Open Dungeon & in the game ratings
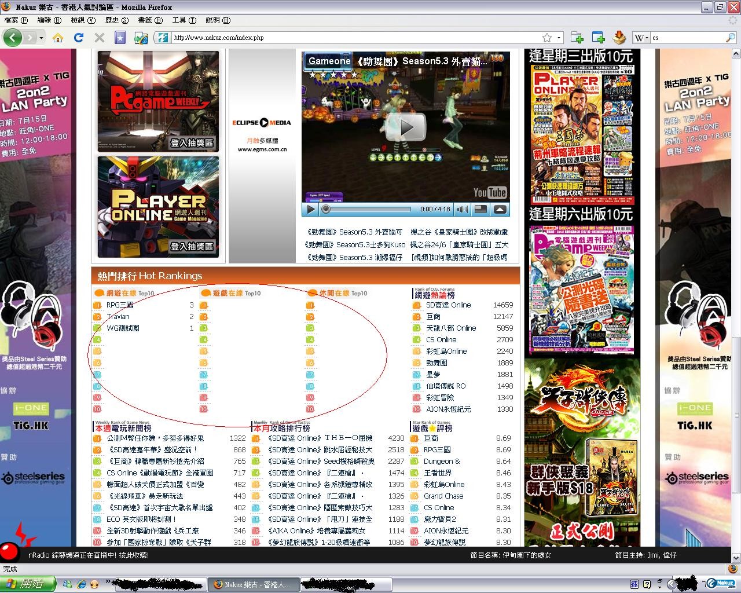This screenshot has width=741, height=593. coord(442,462)
